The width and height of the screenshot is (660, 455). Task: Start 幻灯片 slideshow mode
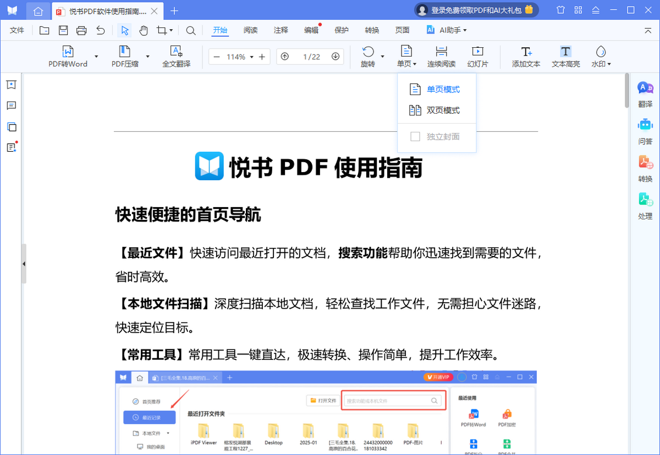coord(477,57)
